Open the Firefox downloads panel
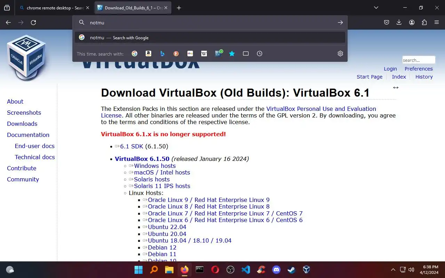The width and height of the screenshot is (445, 278). tap(399, 22)
